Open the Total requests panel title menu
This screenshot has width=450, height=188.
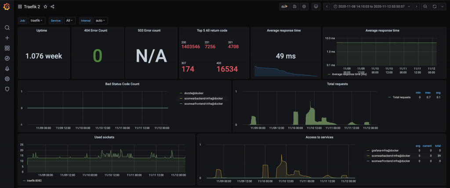coord(337,84)
